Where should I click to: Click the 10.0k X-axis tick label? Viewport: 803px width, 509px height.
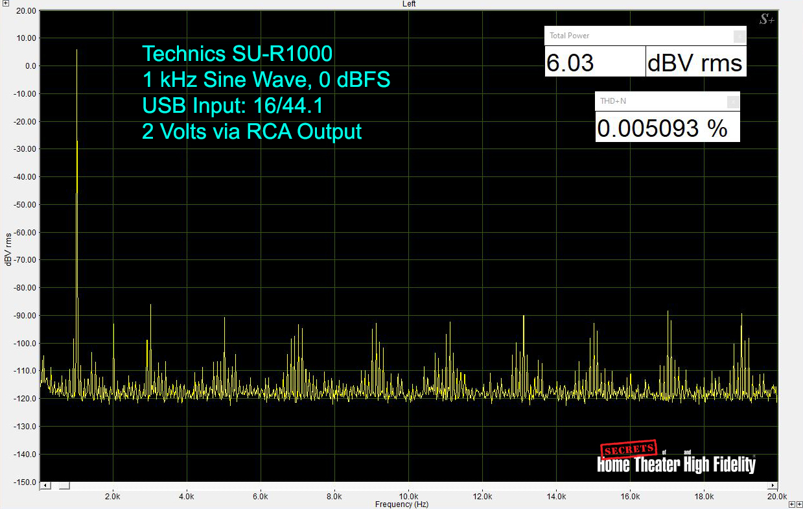point(408,496)
